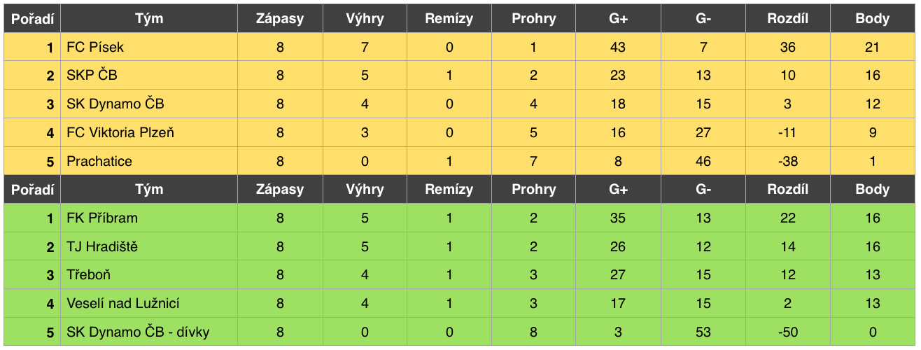The image size is (921, 350).
Task: Click the Zápasy header of yellow table
Action: tap(280, 18)
